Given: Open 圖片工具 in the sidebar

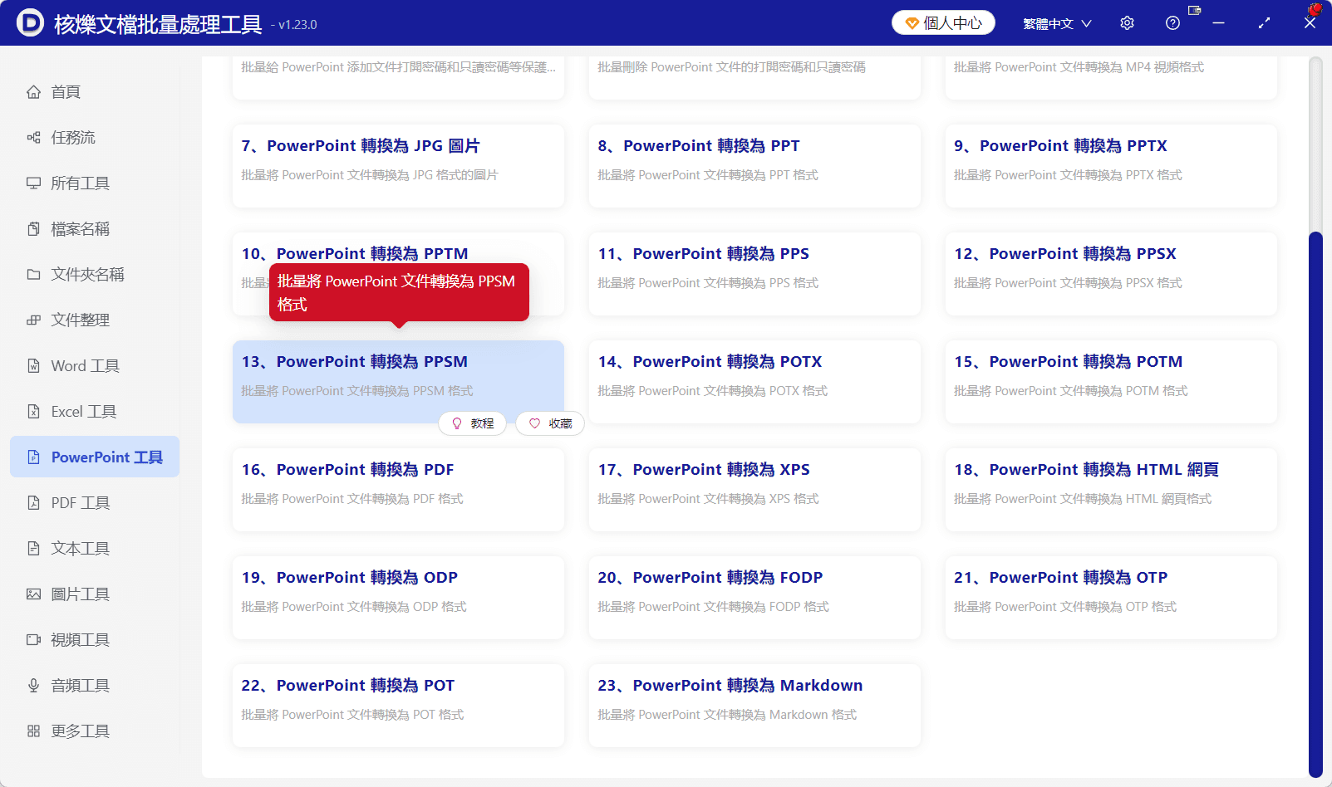Looking at the screenshot, I should point(95,594).
